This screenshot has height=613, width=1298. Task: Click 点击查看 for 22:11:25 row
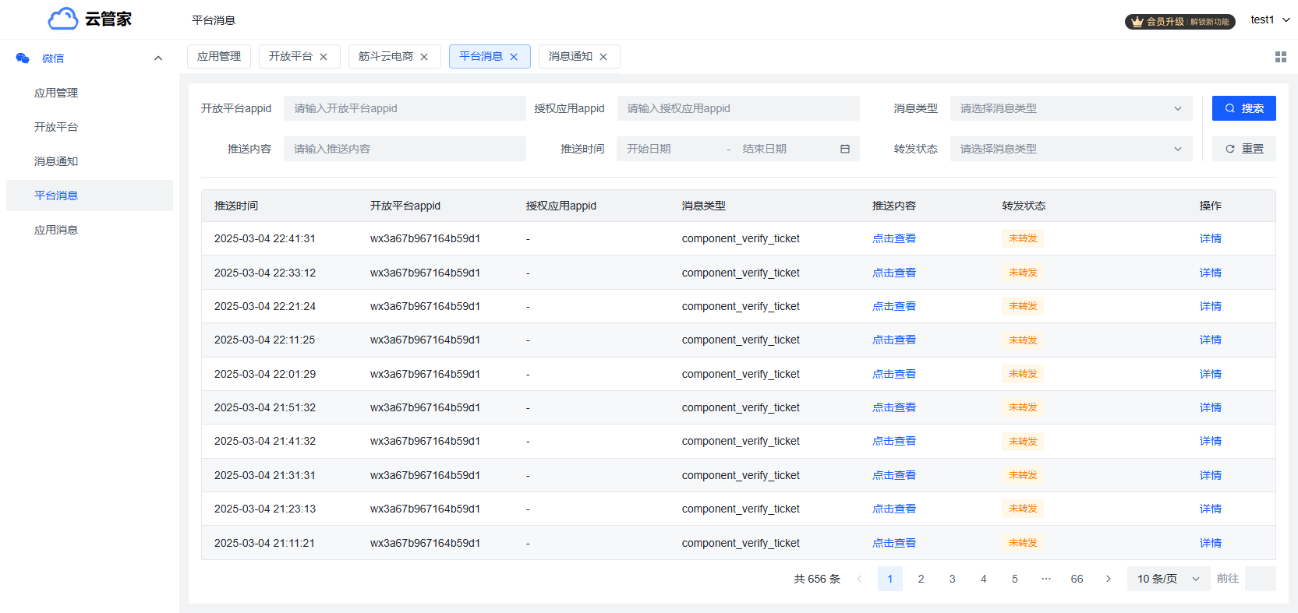coord(894,340)
